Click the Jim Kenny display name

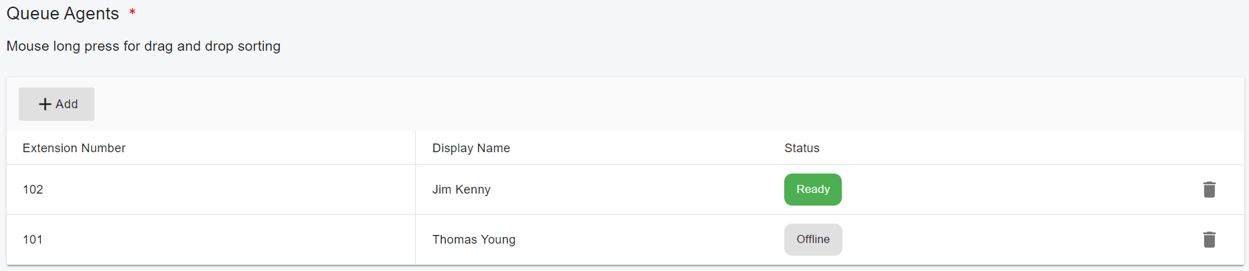point(461,190)
